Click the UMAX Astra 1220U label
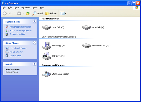Viewport: 141px width, 102px height. click(60, 74)
